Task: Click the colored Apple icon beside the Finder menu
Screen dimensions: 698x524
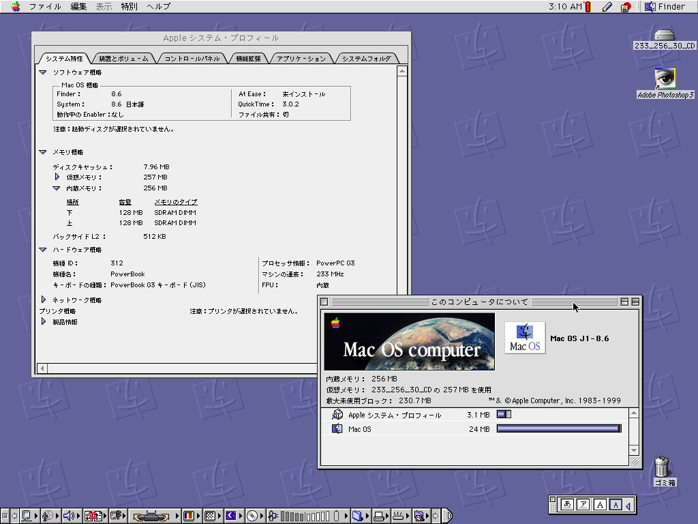Action: [x=626, y=7]
